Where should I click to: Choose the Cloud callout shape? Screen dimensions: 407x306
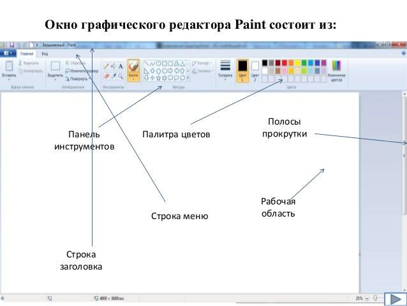click(182, 77)
